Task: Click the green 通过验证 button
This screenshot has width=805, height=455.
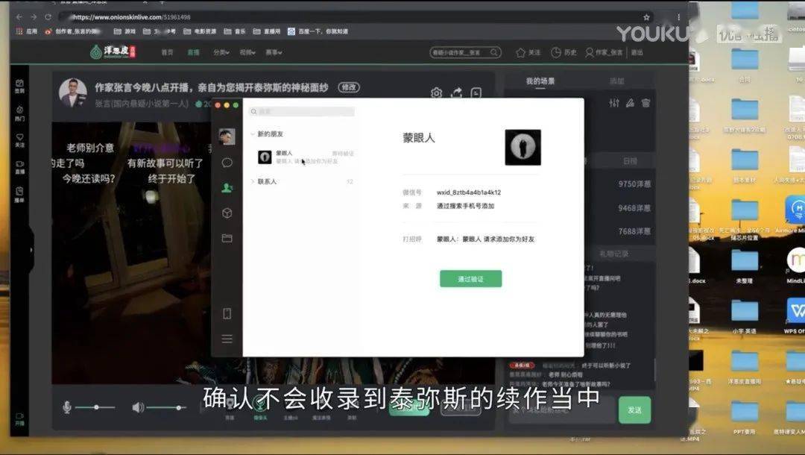Action: pyautogui.click(x=471, y=279)
